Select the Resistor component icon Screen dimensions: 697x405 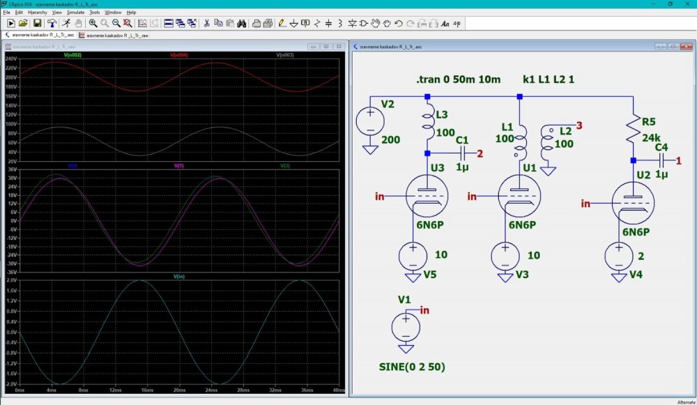(x=317, y=23)
